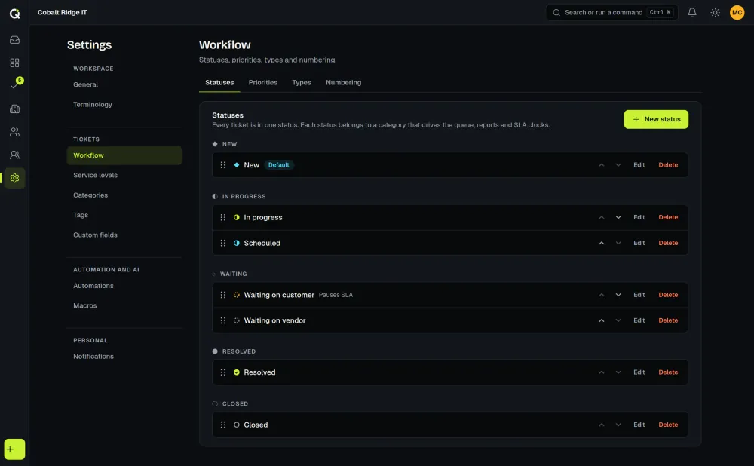Move In progress status down

coord(618,217)
